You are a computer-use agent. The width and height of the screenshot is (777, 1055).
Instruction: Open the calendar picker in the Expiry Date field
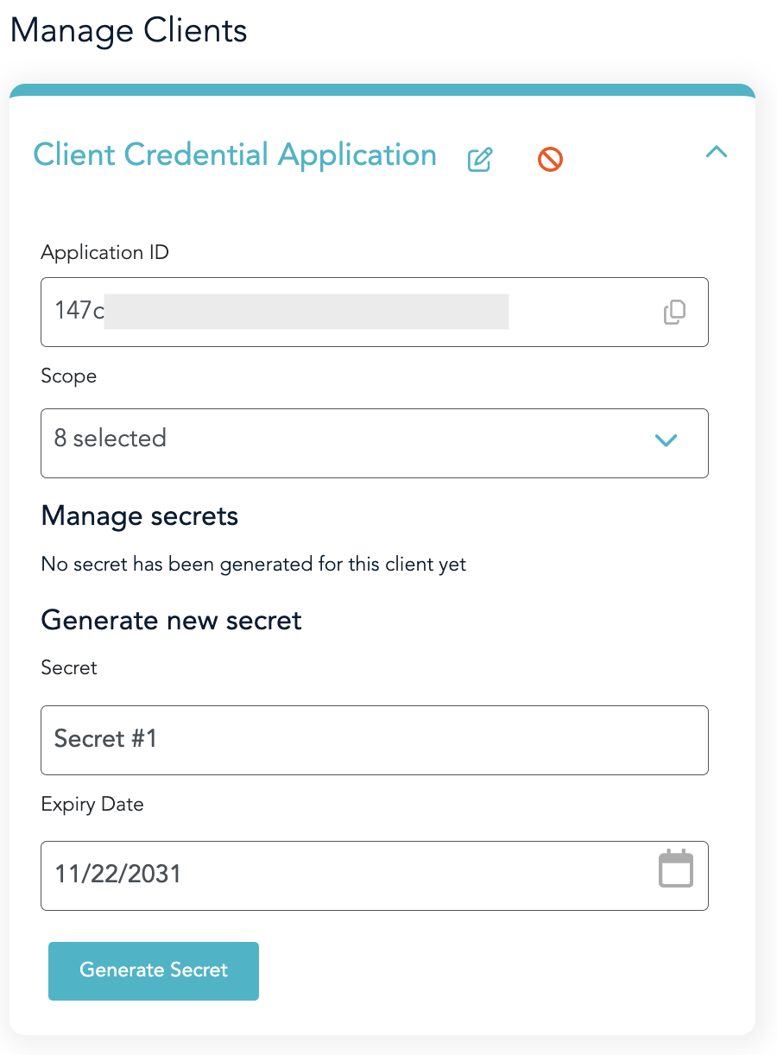tap(676, 869)
